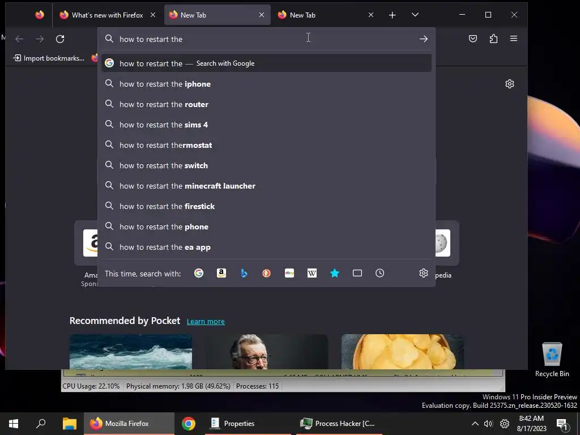Select the middle New Tab tab
The width and height of the screenshot is (580, 435).
click(x=217, y=15)
